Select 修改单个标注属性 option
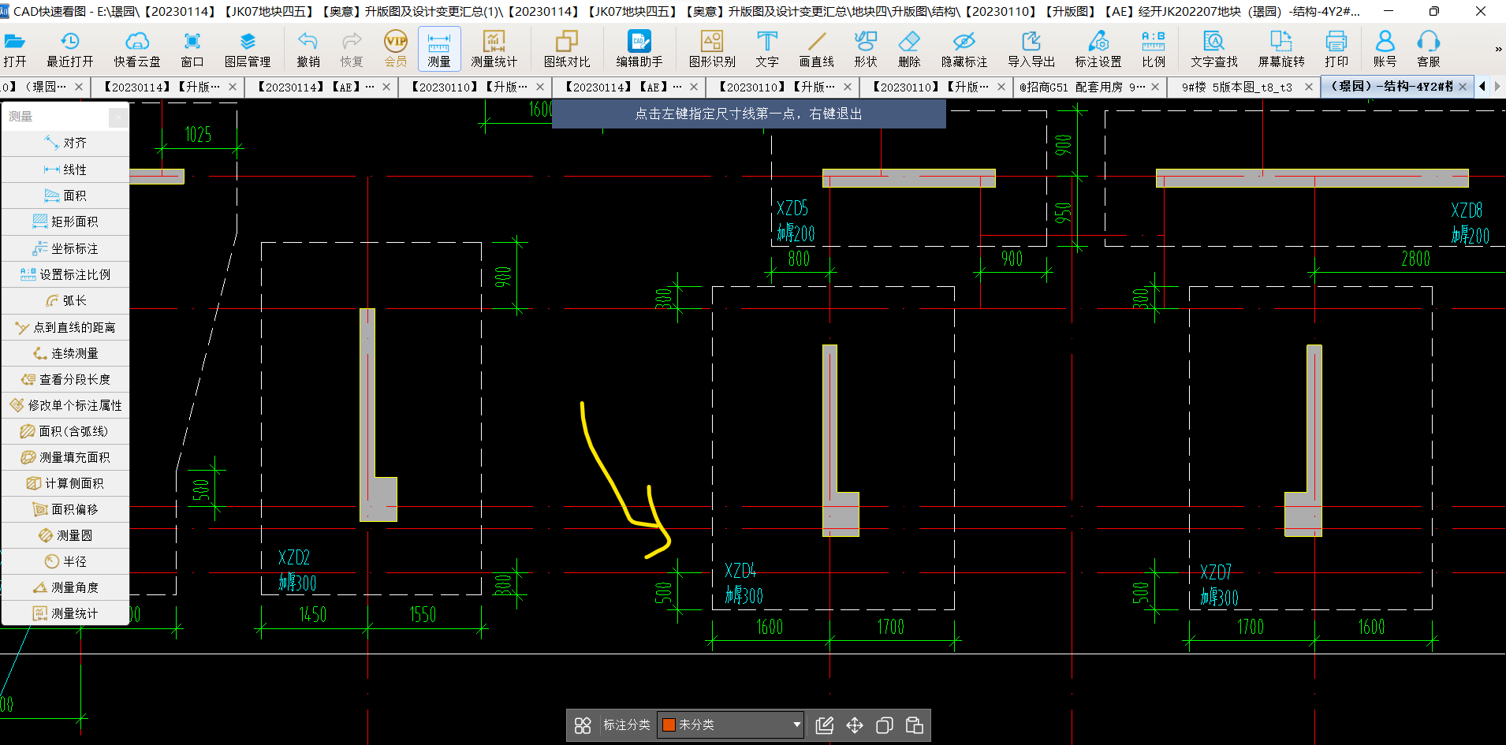Image resolution: width=1506 pixels, height=745 pixels. [65, 405]
